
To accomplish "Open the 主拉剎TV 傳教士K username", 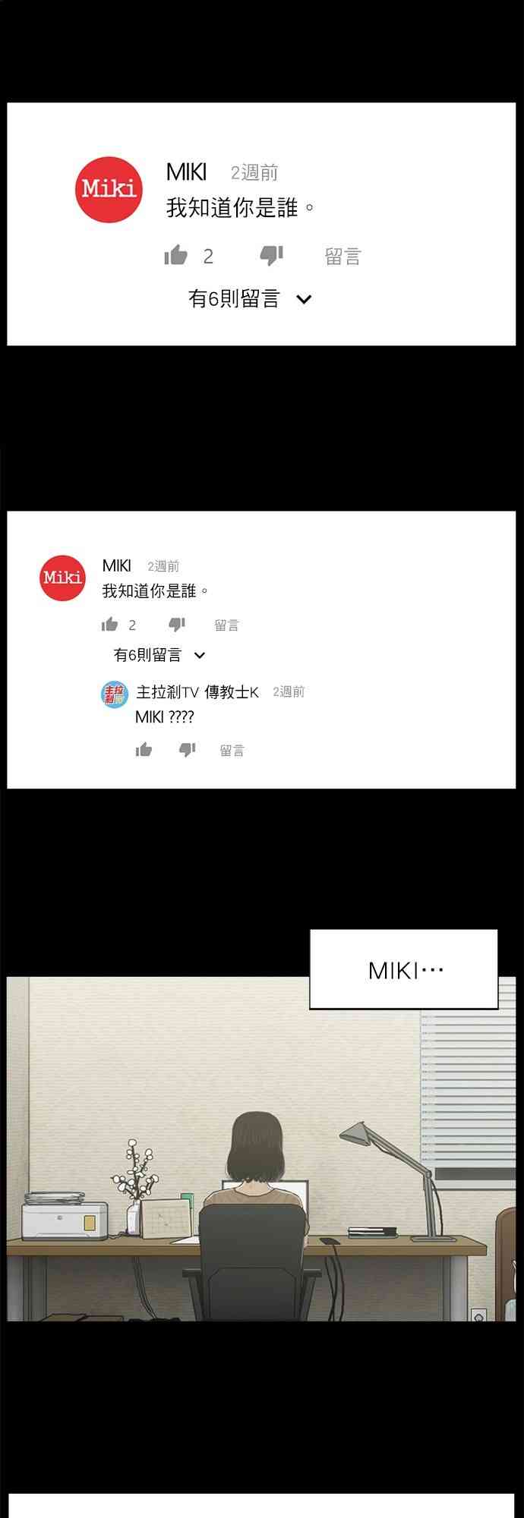I will click(197, 692).
